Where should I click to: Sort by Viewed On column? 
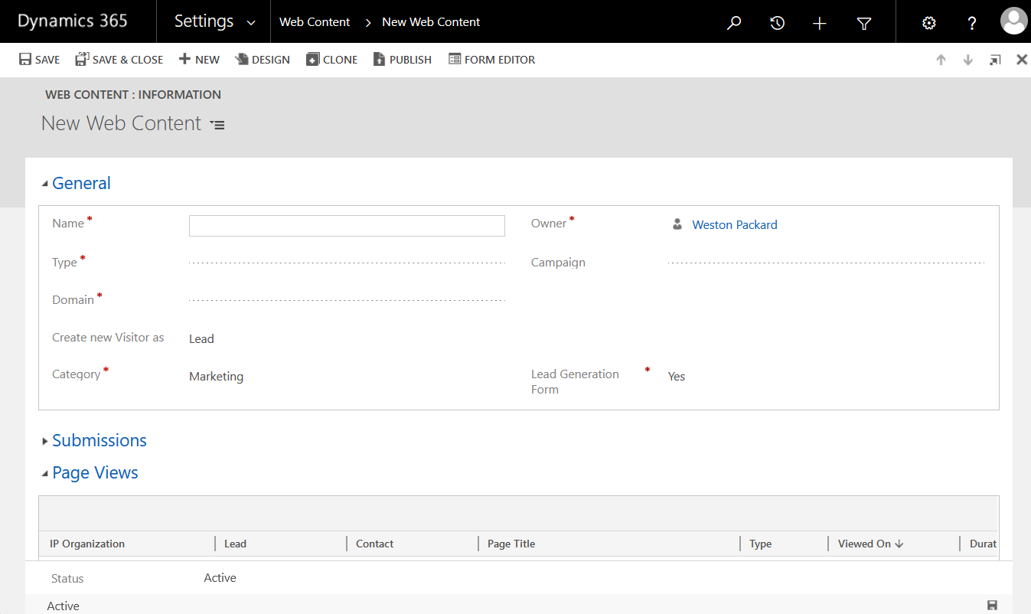click(x=871, y=544)
